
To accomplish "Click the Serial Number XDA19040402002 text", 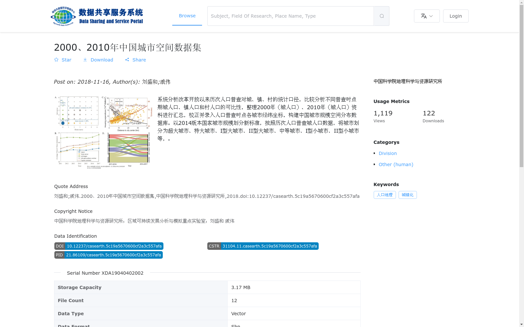I will point(105,273).
